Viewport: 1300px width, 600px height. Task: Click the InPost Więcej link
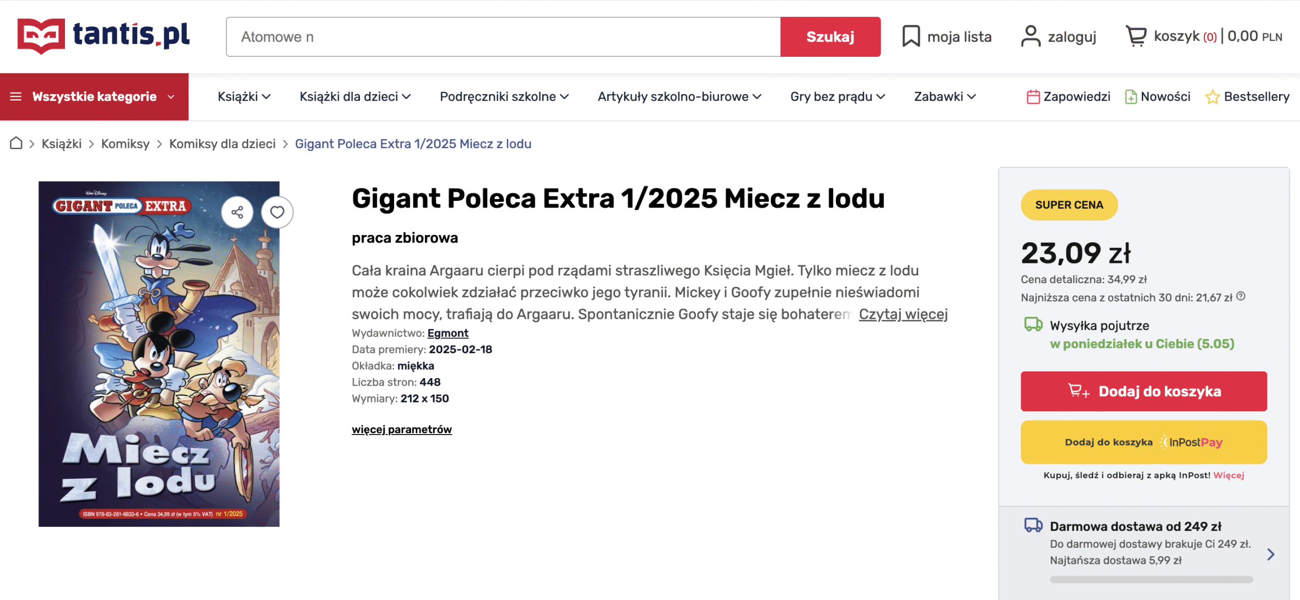coord(1229,475)
